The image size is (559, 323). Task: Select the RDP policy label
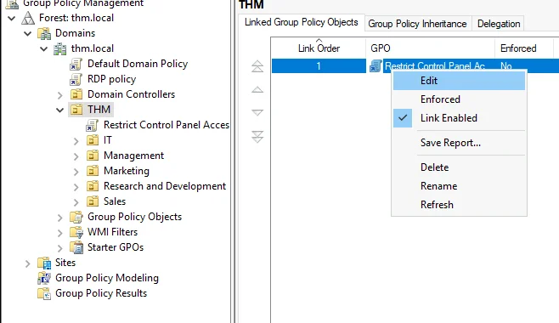click(112, 79)
